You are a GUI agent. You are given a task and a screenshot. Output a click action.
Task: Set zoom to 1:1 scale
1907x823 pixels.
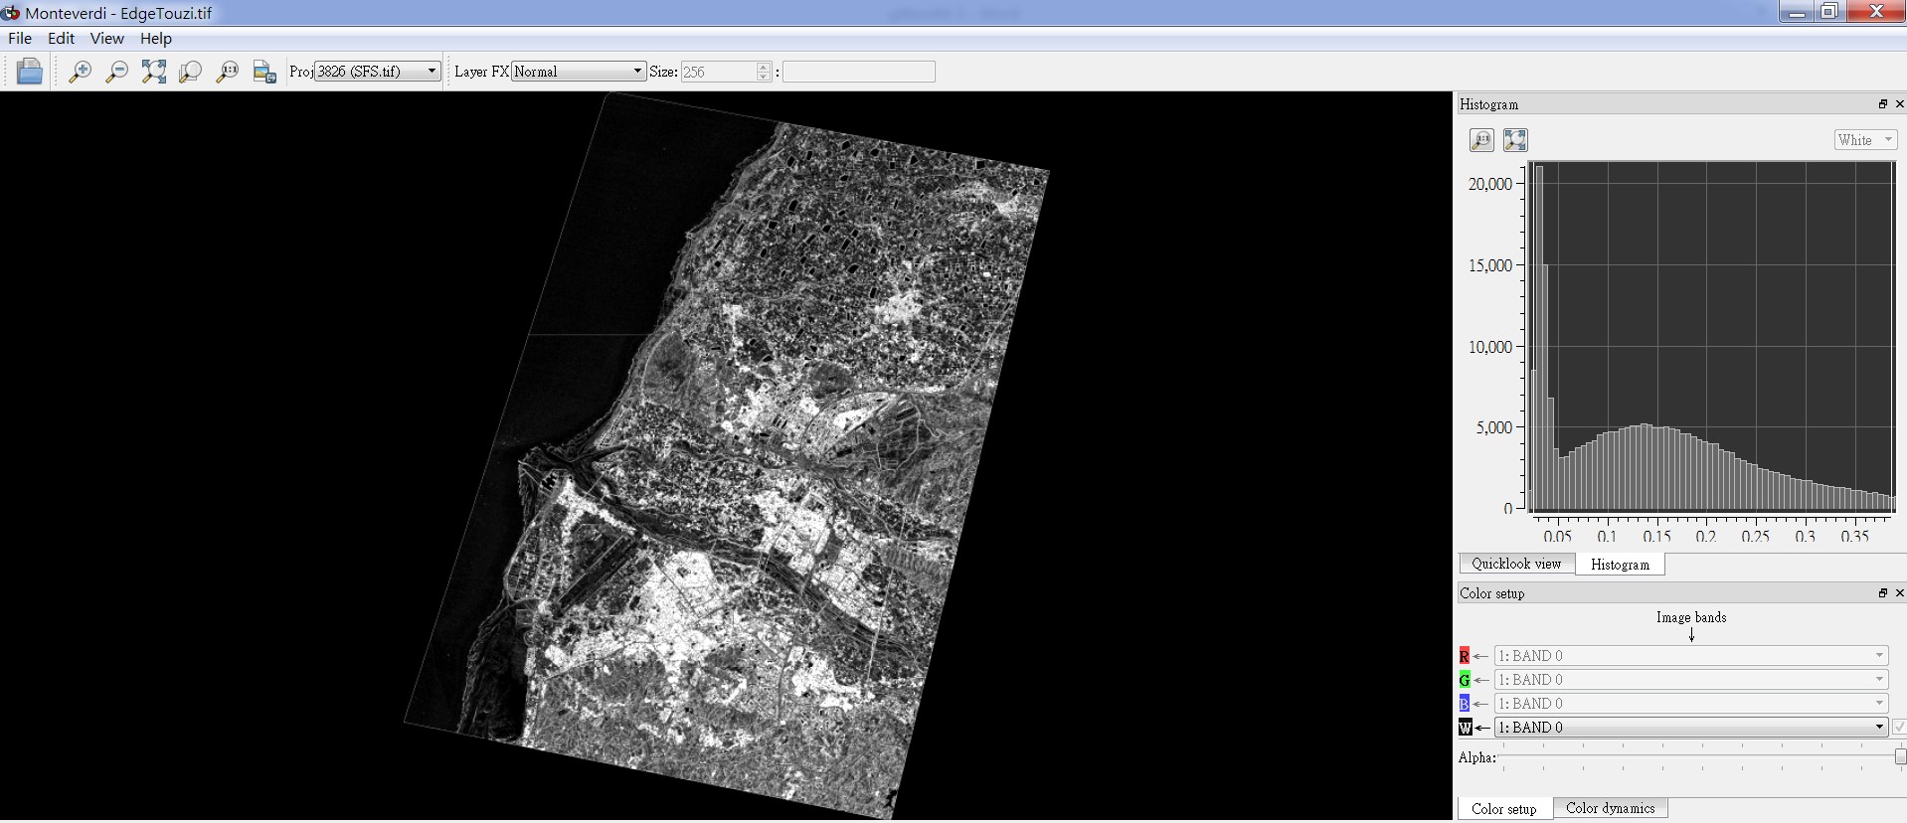[x=228, y=72]
